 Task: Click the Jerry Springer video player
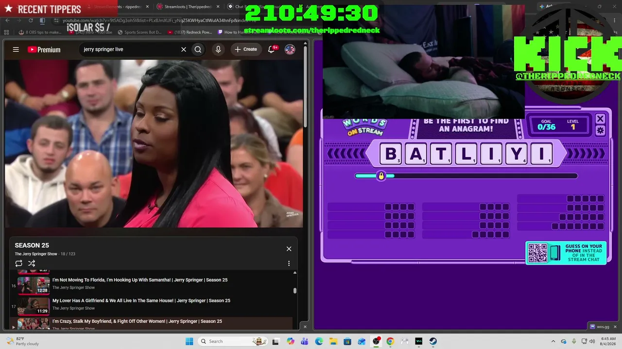pyautogui.click(x=154, y=143)
